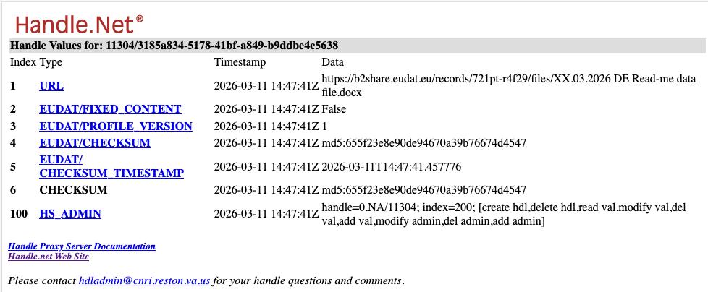This screenshot has height=292, width=708.
Task: Click the Data column header
Action: 332,63
